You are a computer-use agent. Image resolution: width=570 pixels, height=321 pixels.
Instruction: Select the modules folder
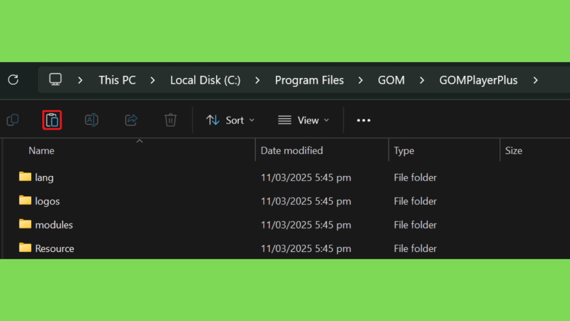(53, 225)
